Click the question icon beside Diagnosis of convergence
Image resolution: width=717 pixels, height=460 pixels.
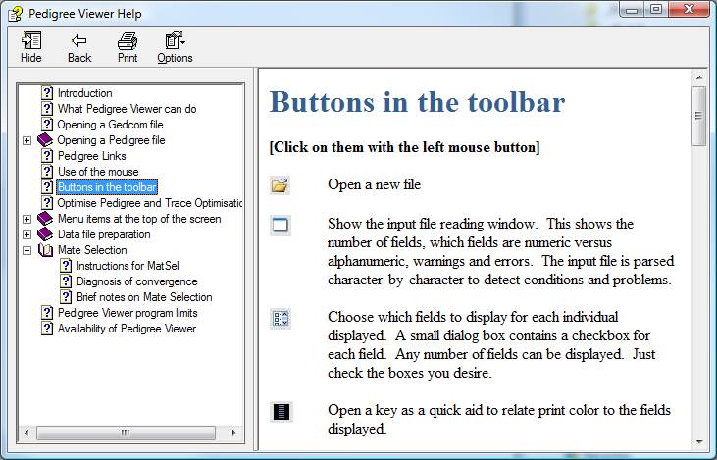point(66,281)
